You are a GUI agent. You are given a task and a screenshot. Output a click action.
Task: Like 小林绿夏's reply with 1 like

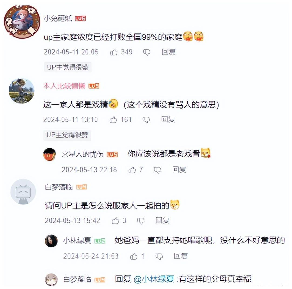coord(134,256)
